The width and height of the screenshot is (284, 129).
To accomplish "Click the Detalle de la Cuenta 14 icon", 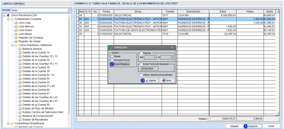I will pos(20,60).
